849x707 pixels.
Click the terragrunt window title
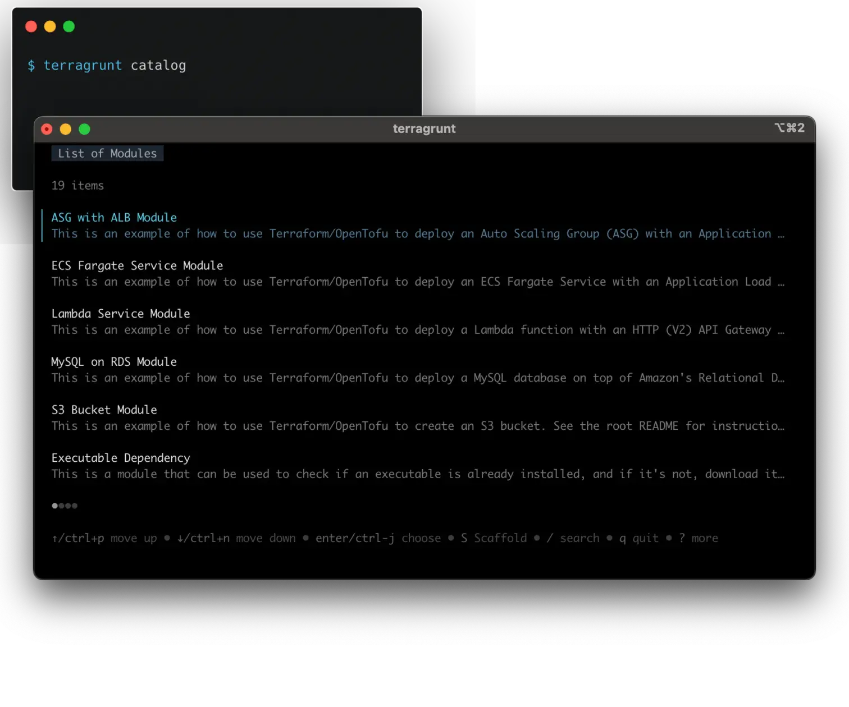(x=424, y=129)
